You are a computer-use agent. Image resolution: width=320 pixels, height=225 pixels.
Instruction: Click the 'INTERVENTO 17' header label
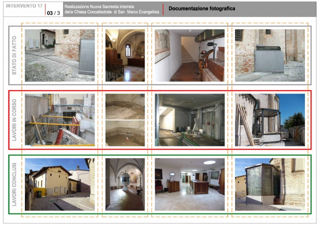(23, 5)
